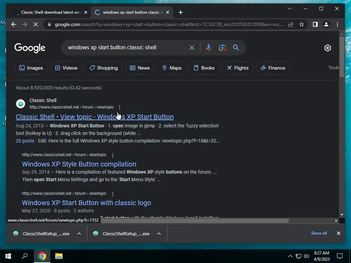Open Chrome three-dot menu
Viewport: 351px width, 263px height.
click(337, 24)
